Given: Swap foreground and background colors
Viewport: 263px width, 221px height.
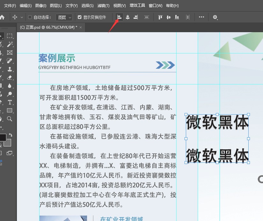Looking at the screenshot, I should pos(11,135).
